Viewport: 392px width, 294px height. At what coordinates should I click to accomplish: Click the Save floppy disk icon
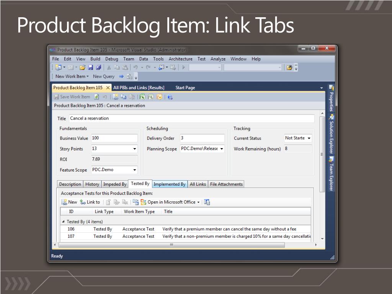[90, 67]
